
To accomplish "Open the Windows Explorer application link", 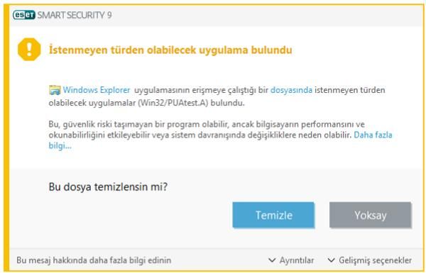I will click(97, 90).
